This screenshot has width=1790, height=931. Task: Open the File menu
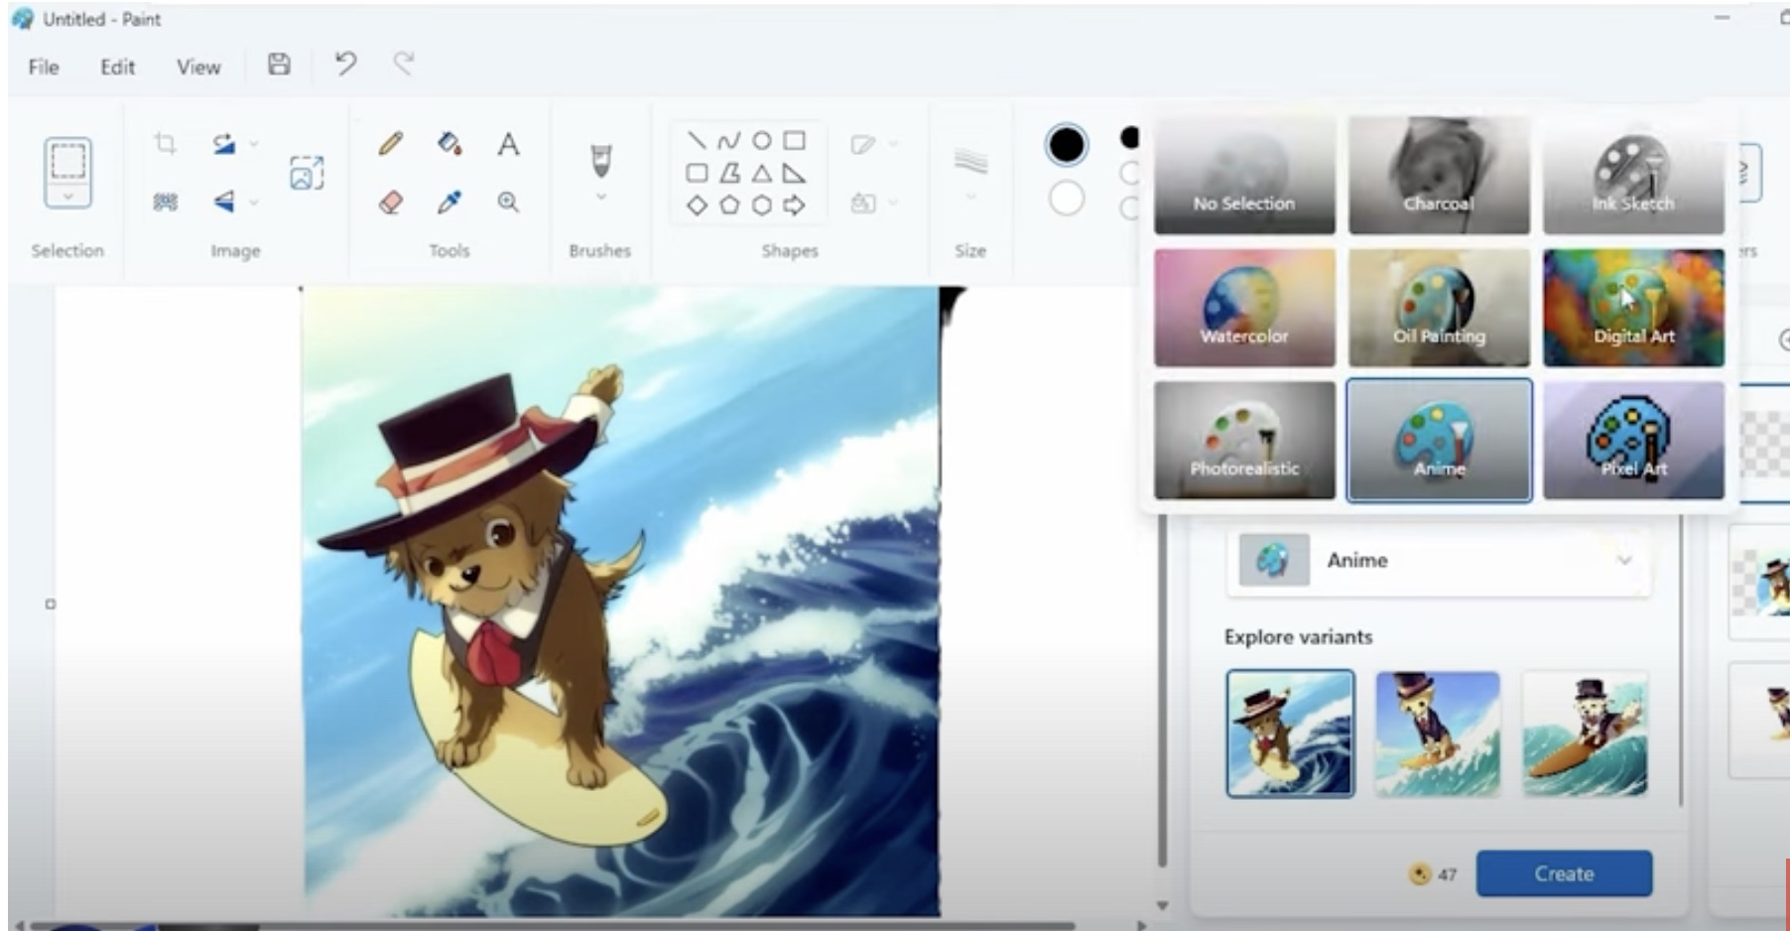44,66
